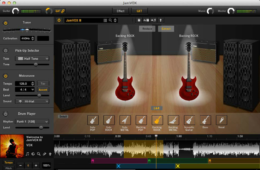Viewport: 260px width, 170px height.
Task: Click the timeline playhead marker
Action: [156, 136]
